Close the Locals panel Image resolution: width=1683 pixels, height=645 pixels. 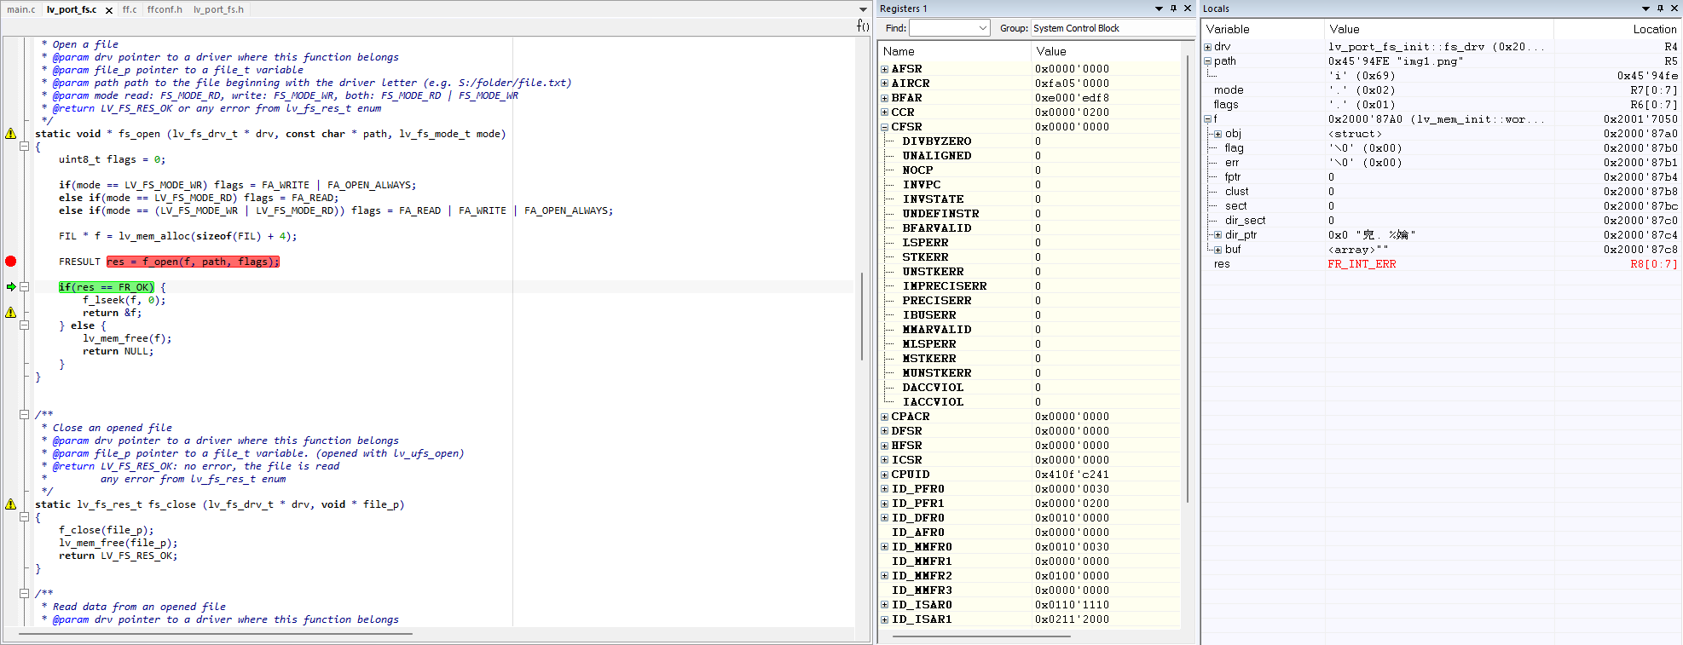1674,9
